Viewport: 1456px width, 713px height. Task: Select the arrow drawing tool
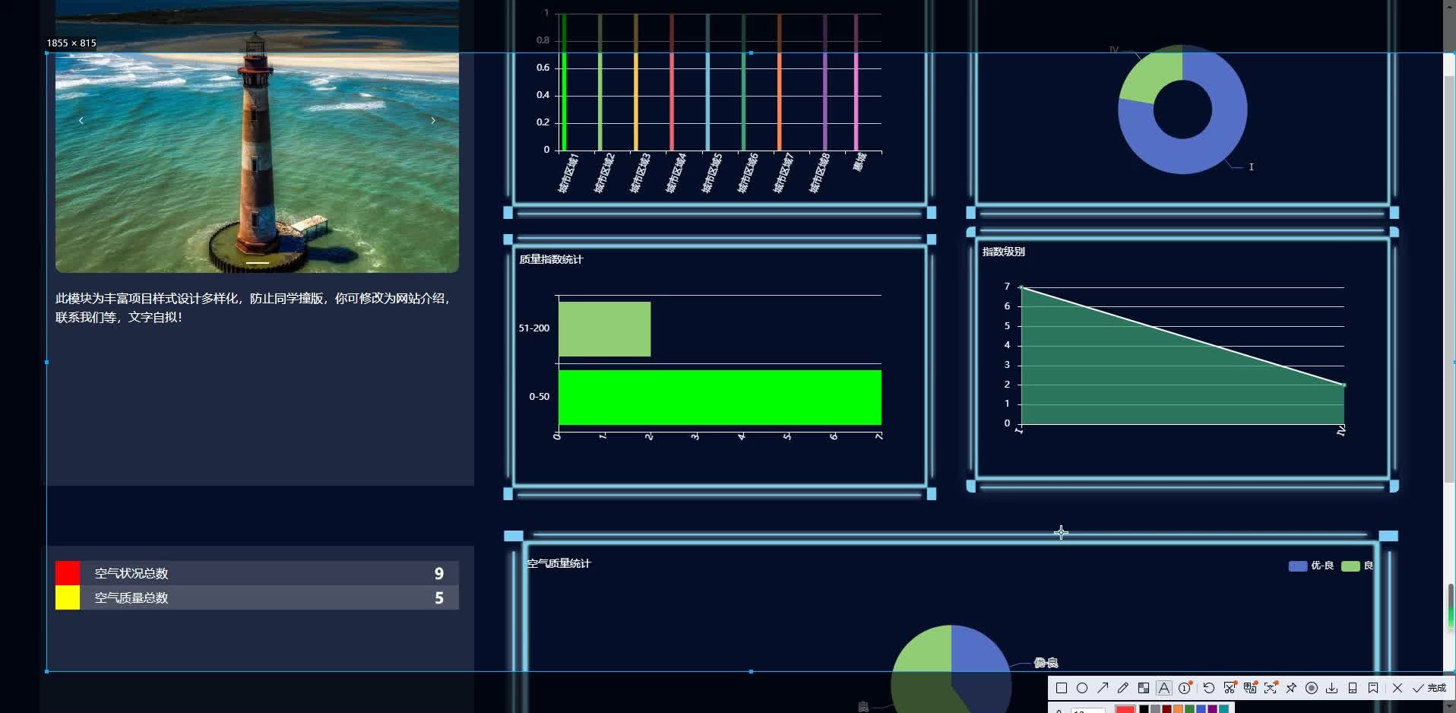[1103, 688]
